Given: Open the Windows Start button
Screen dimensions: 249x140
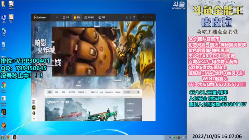Looking at the screenshot, I should click(2, 138).
